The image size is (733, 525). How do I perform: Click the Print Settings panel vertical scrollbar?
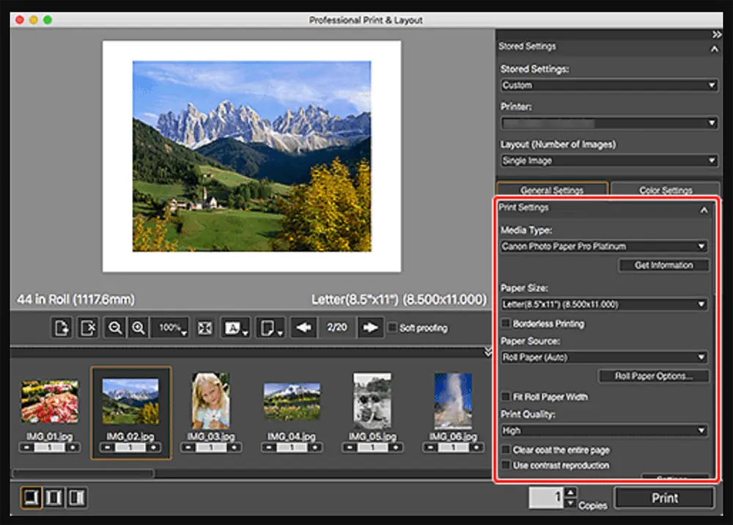tap(714, 248)
